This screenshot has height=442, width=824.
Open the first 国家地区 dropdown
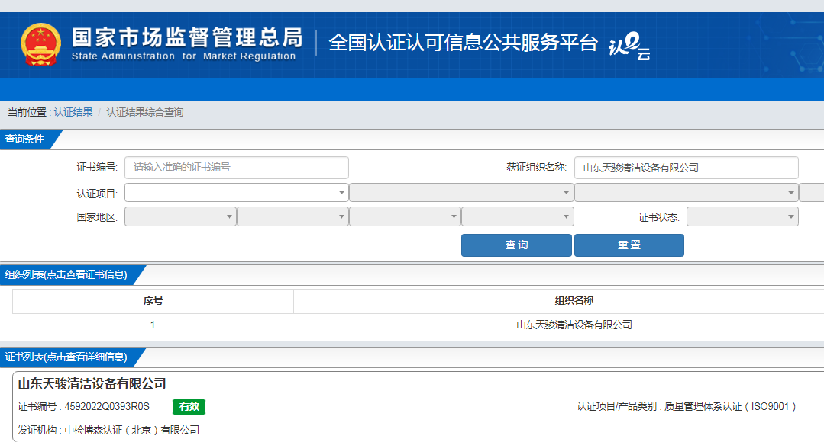[x=180, y=216]
